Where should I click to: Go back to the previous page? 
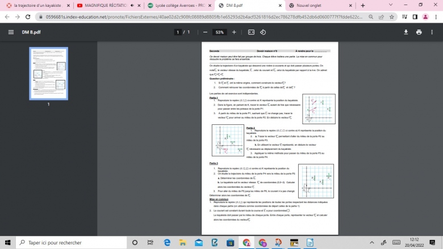pos(7,17)
